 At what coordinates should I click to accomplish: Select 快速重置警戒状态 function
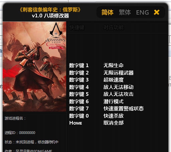tap(124, 109)
